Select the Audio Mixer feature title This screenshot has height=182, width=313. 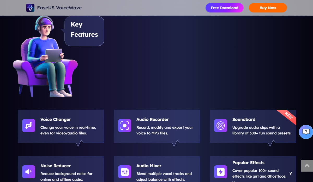tap(149, 166)
